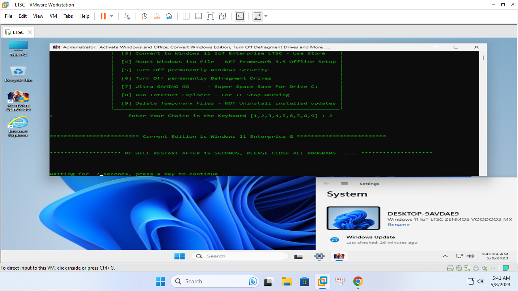Open the VMware message log note icon
This screenshot has height=291, width=518.
505,268
